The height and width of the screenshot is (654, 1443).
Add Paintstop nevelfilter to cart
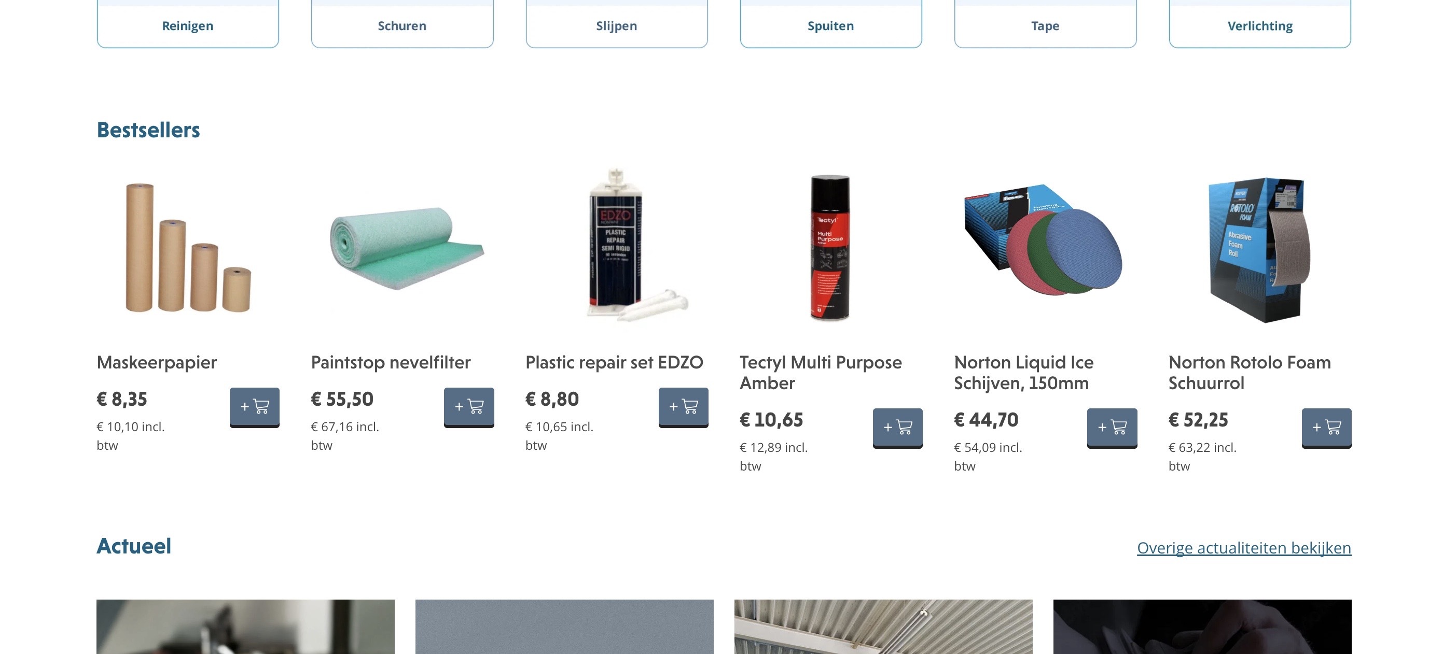(x=469, y=407)
